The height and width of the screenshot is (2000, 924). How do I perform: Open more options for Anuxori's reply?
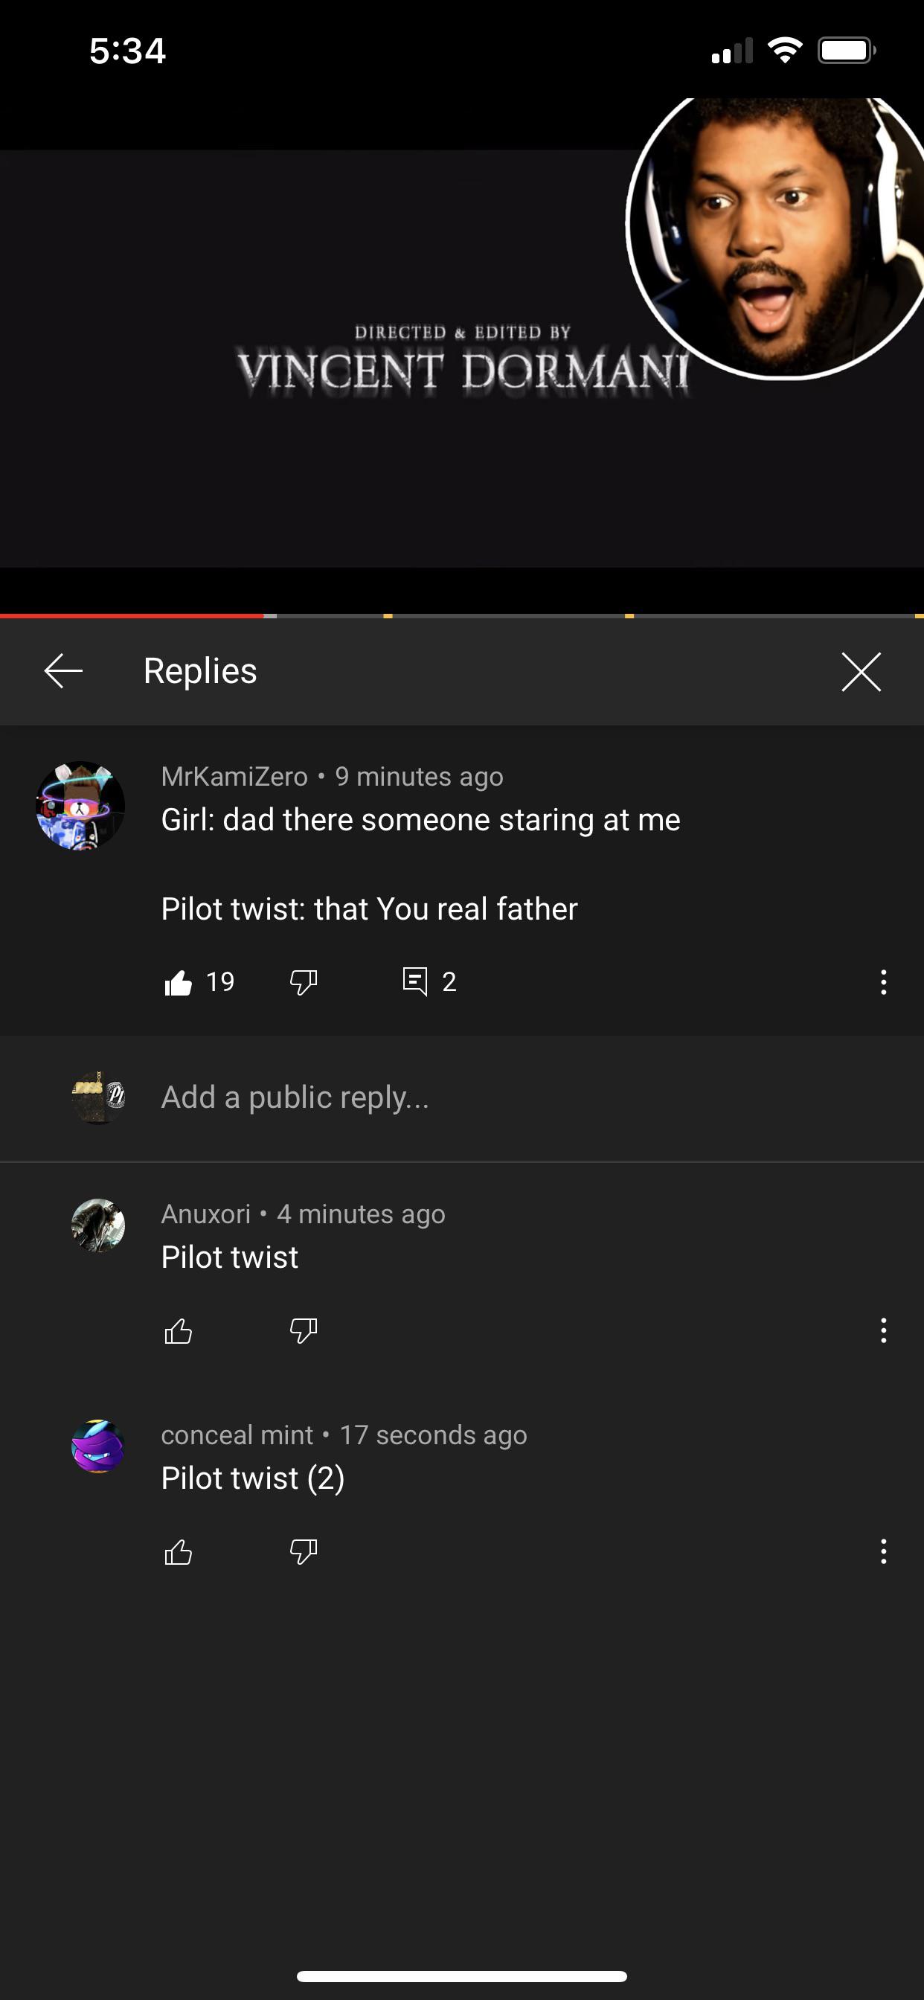[x=883, y=1331]
